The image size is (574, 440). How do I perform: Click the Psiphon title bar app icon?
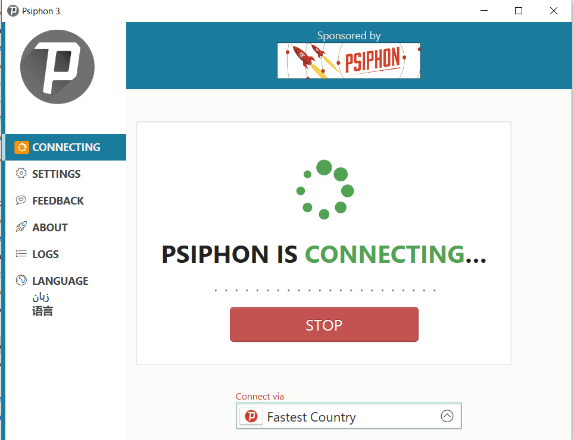[x=13, y=11]
